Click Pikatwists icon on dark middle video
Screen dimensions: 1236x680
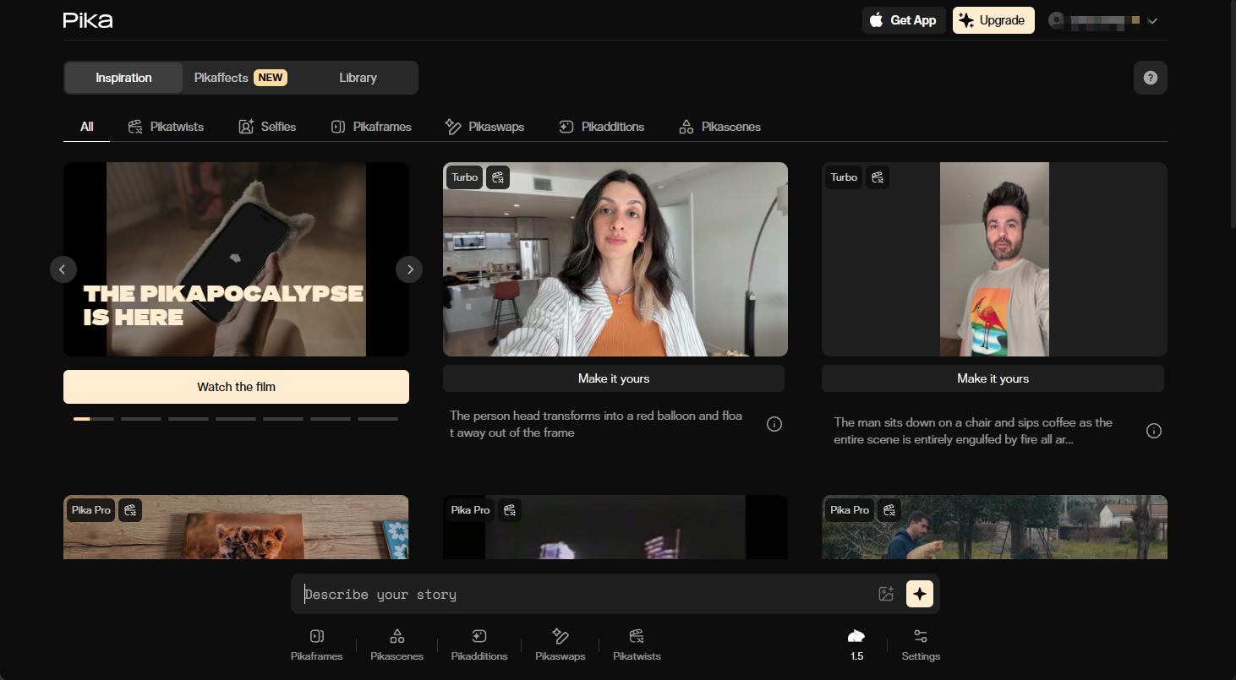(x=510, y=510)
